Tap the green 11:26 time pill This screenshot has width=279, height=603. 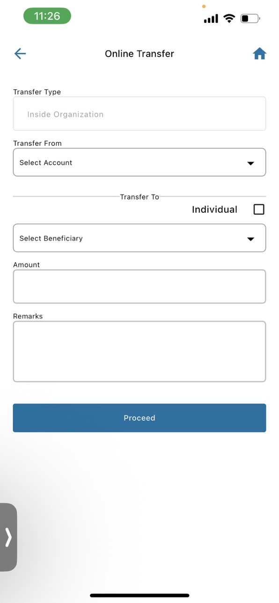pyautogui.click(x=47, y=16)
